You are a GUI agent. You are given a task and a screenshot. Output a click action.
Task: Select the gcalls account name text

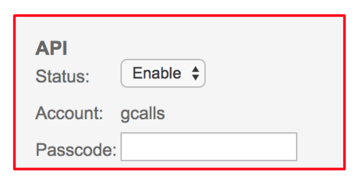point(143,113)
